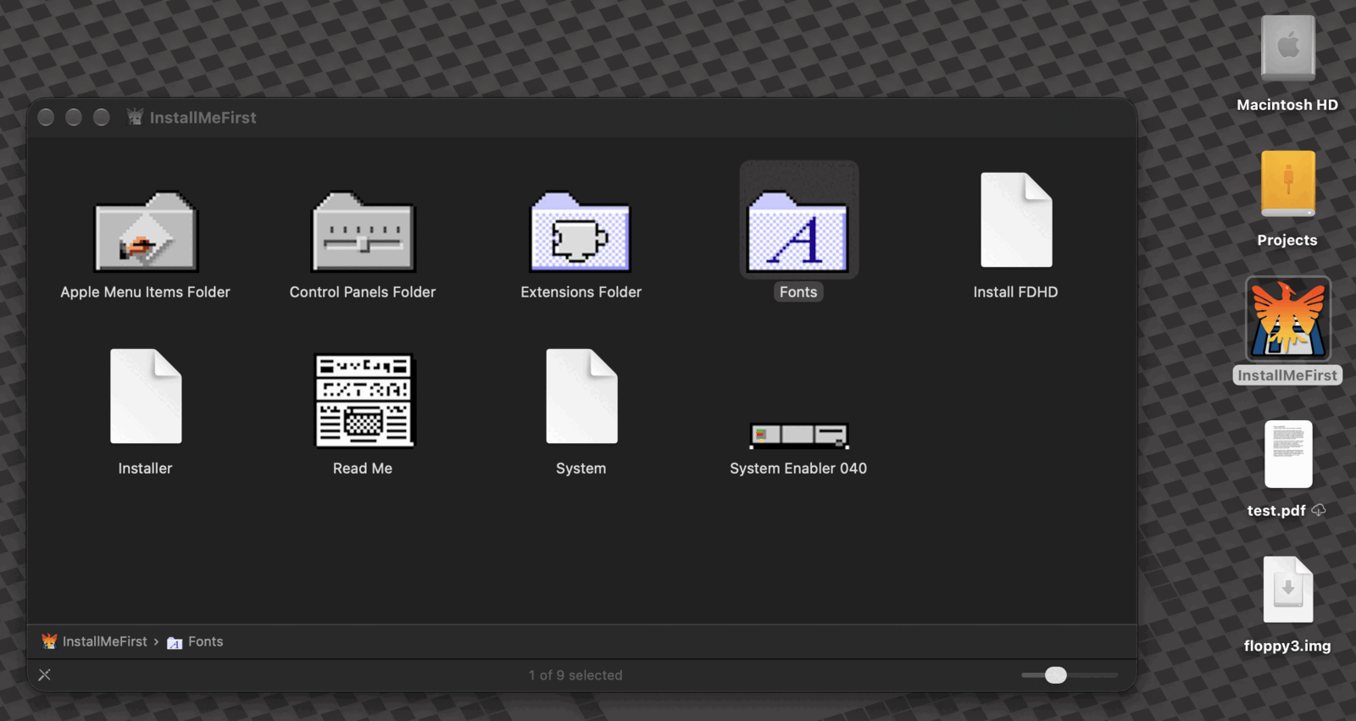Image resolution: width=1356 pixels, height=721 pixels.
Task: Click the 'Read Me' file name
Action: 363,469
